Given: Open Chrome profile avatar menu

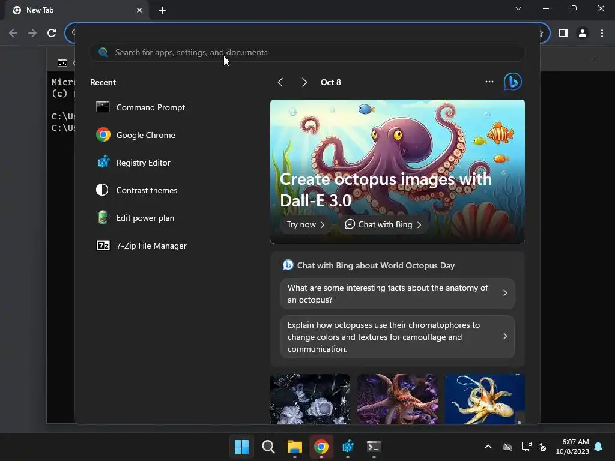Looking at the screenshot, I should coord(583,33).
